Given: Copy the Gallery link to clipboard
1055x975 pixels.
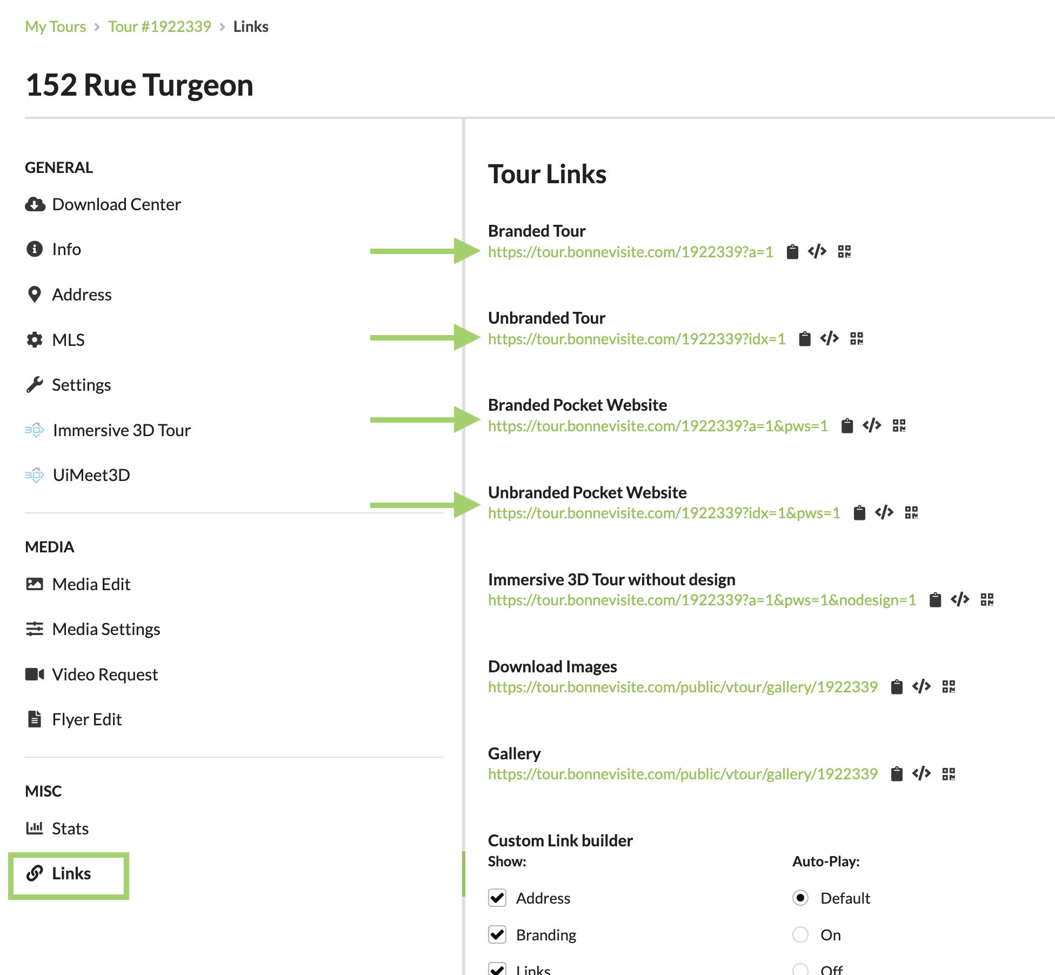Looking at the screenshot, I should click(x=897, y=774).
